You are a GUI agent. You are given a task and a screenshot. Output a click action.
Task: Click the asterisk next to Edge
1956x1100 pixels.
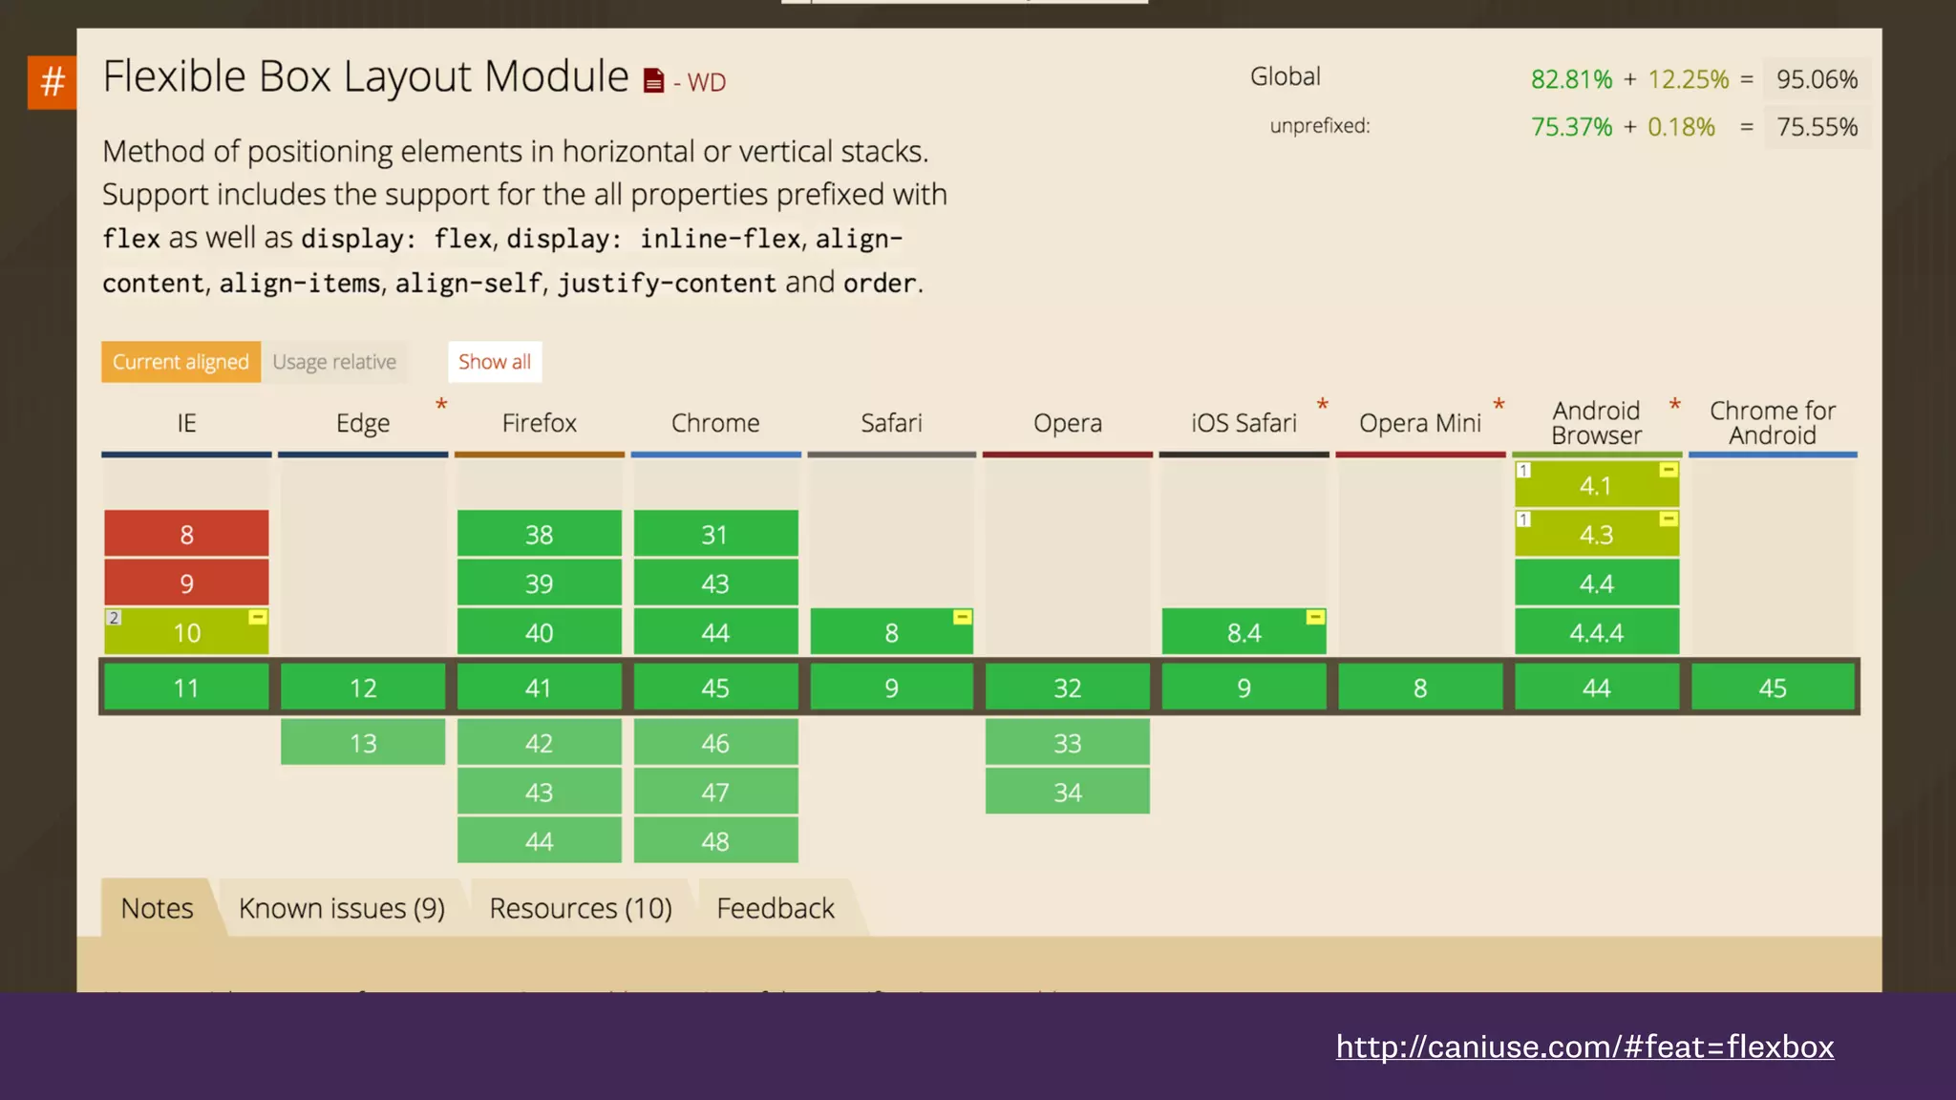pos(441,405)
